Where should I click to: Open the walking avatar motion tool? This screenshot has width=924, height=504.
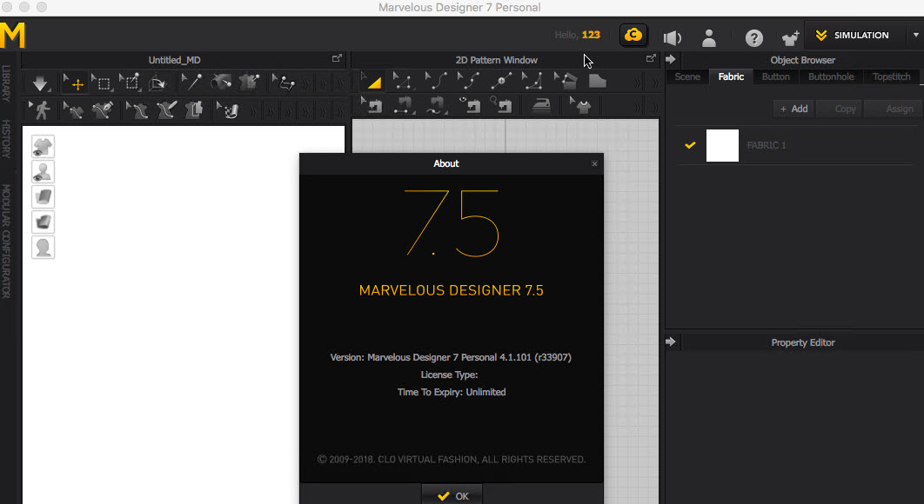point(41,109)
